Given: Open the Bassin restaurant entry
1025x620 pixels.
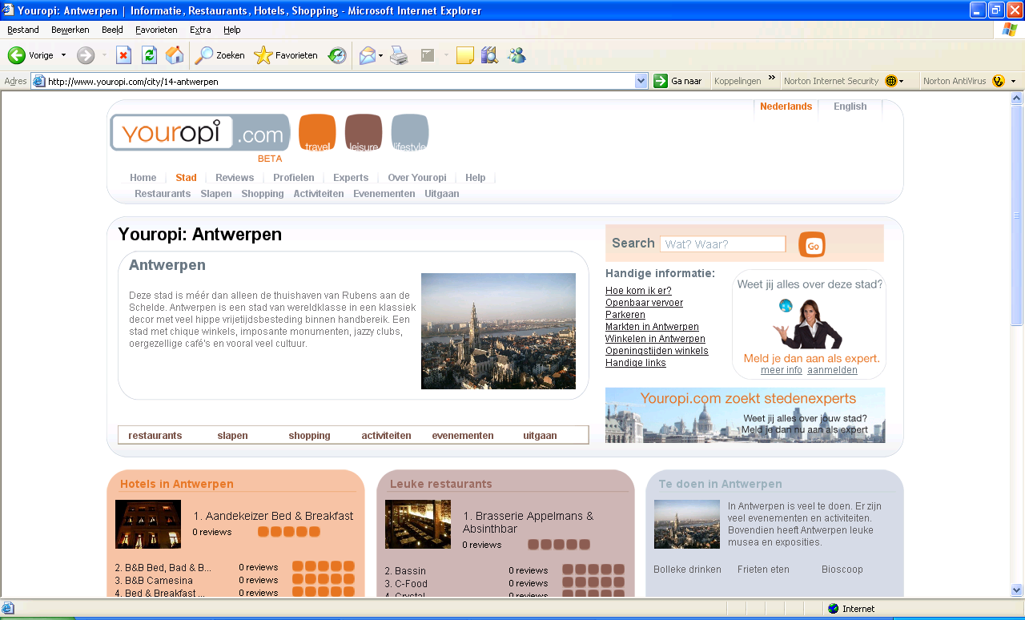Looking at the screenshot, I should pos(405,571).
